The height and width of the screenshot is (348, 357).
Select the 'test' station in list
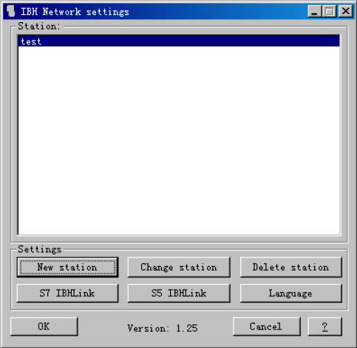click(x=179, y=41)
